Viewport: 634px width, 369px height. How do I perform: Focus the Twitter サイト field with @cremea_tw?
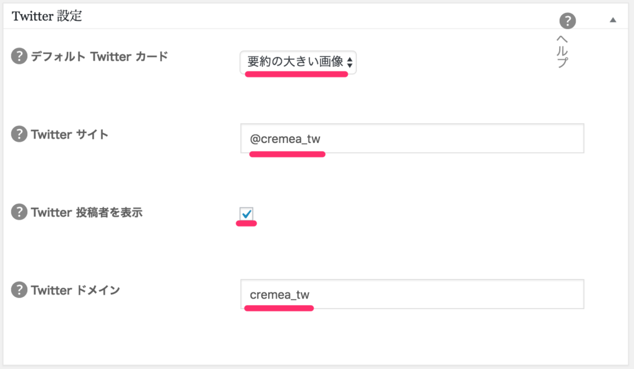tap(412, 138)
